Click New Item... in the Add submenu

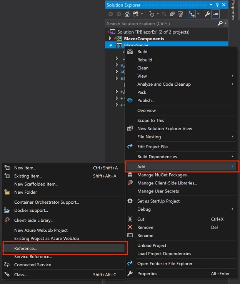(x=25, y=168)
